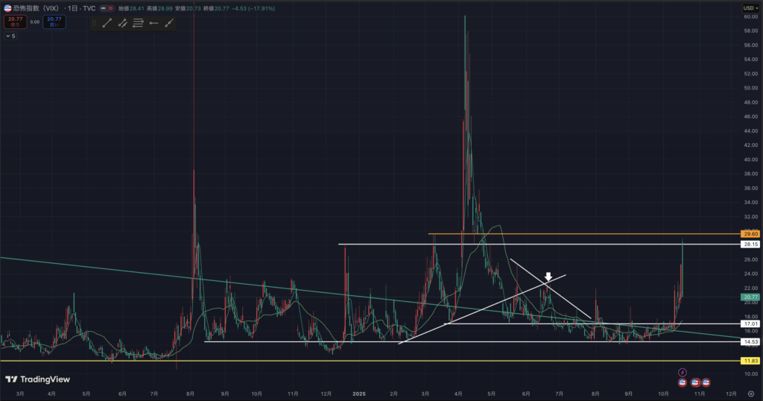
Task: Pick the horizontal ray tool in the floating toolbar
Action: (153, 23)
